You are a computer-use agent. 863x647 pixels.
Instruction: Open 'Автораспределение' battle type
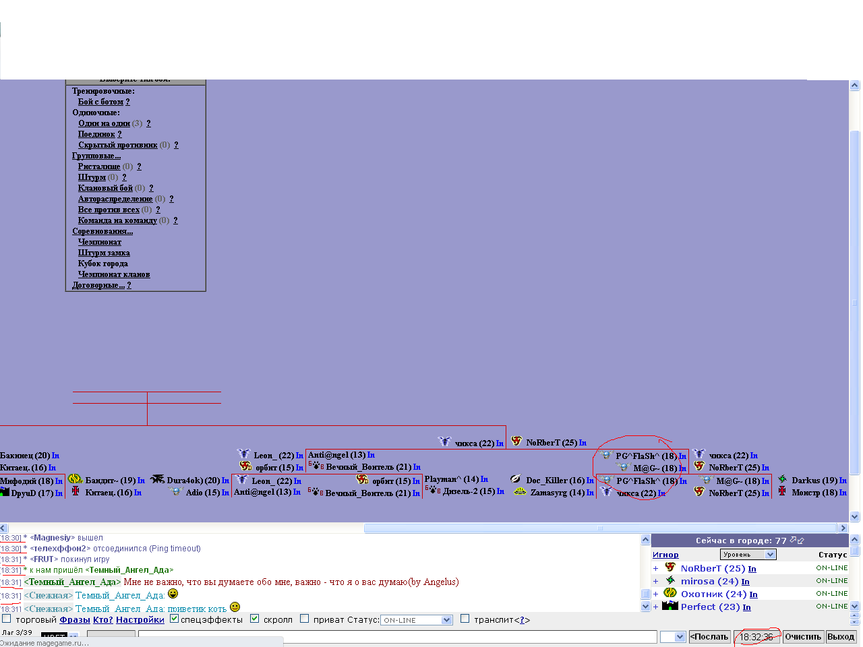coord(115,199)
